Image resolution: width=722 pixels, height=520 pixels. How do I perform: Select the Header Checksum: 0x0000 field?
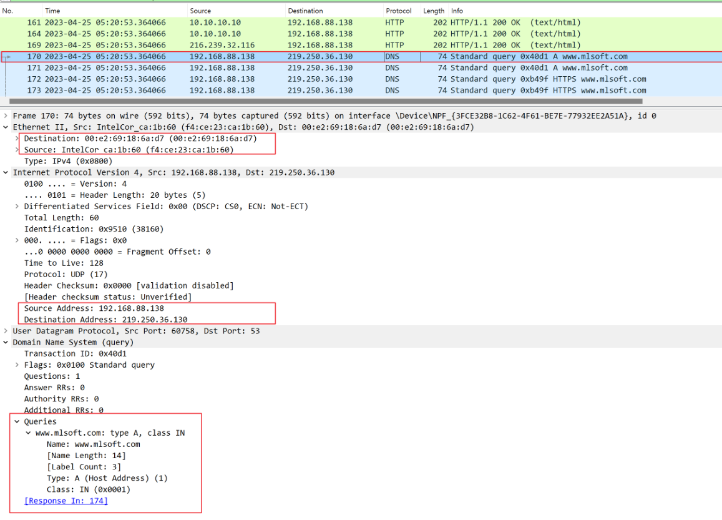pyautogui.click(x=129, y=285)
